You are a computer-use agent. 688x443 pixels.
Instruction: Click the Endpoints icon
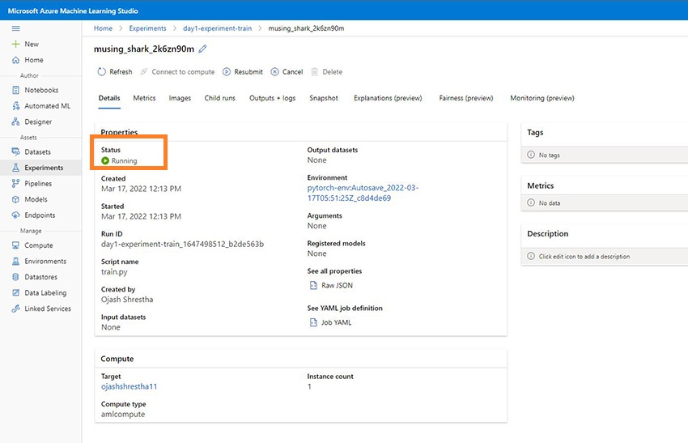click(16, 215)
